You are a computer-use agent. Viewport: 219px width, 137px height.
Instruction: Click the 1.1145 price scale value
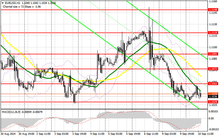213,13
